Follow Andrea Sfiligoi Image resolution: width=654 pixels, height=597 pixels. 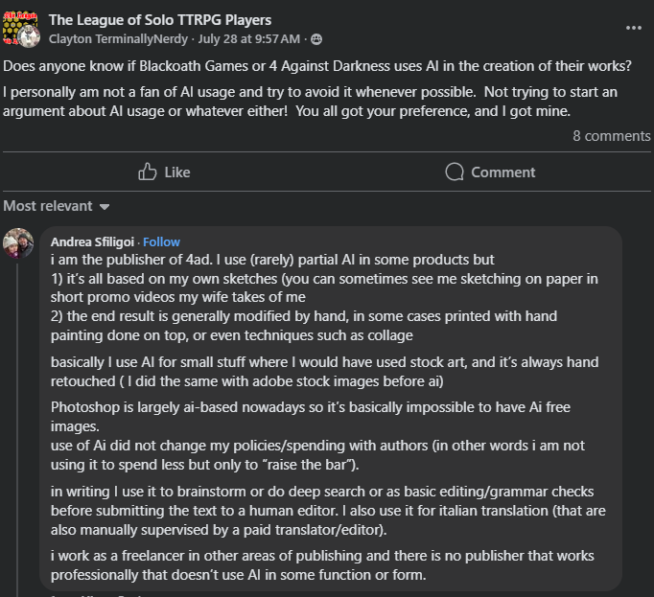coord(161,241)
